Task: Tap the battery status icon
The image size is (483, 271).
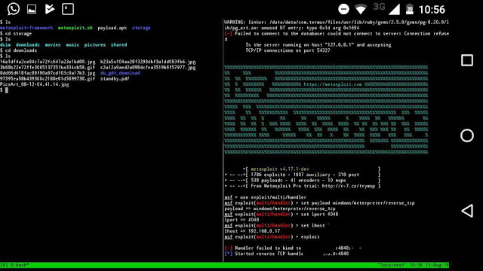Action: (409, 9)
